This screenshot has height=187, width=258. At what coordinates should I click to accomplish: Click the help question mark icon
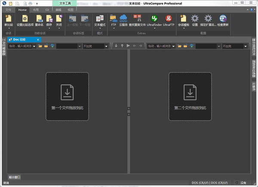252,10
